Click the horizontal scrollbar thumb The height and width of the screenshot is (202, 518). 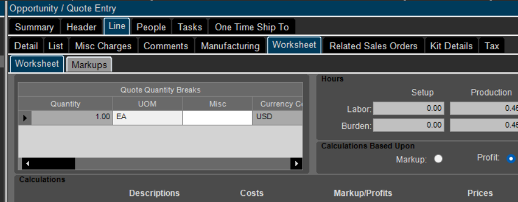coord(54,163)
